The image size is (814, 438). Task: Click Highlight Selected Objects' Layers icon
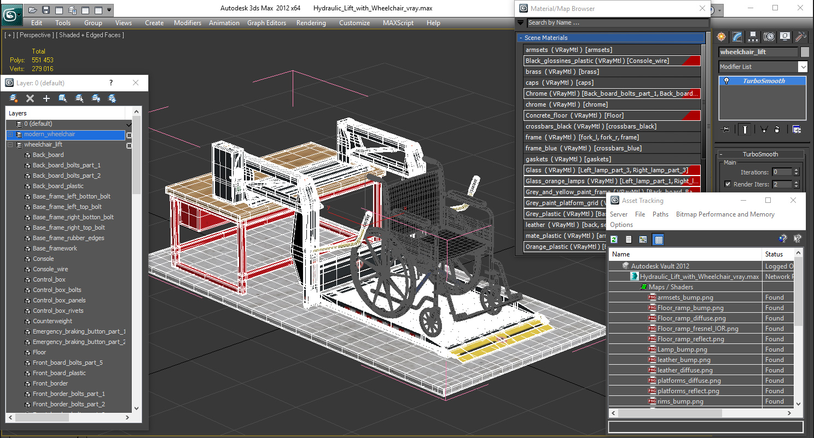click(79, 98)
